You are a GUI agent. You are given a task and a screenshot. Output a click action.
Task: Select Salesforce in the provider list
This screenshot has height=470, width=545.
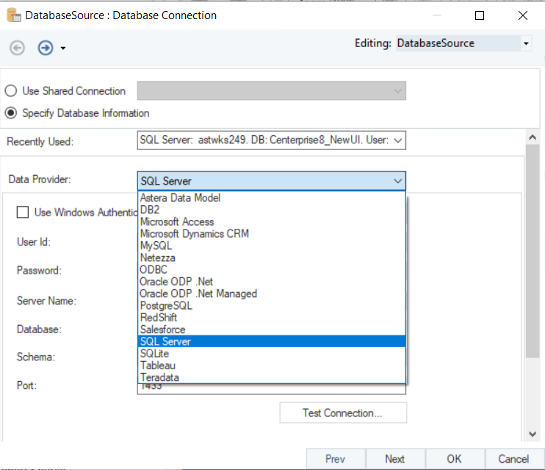pos(162,330)
